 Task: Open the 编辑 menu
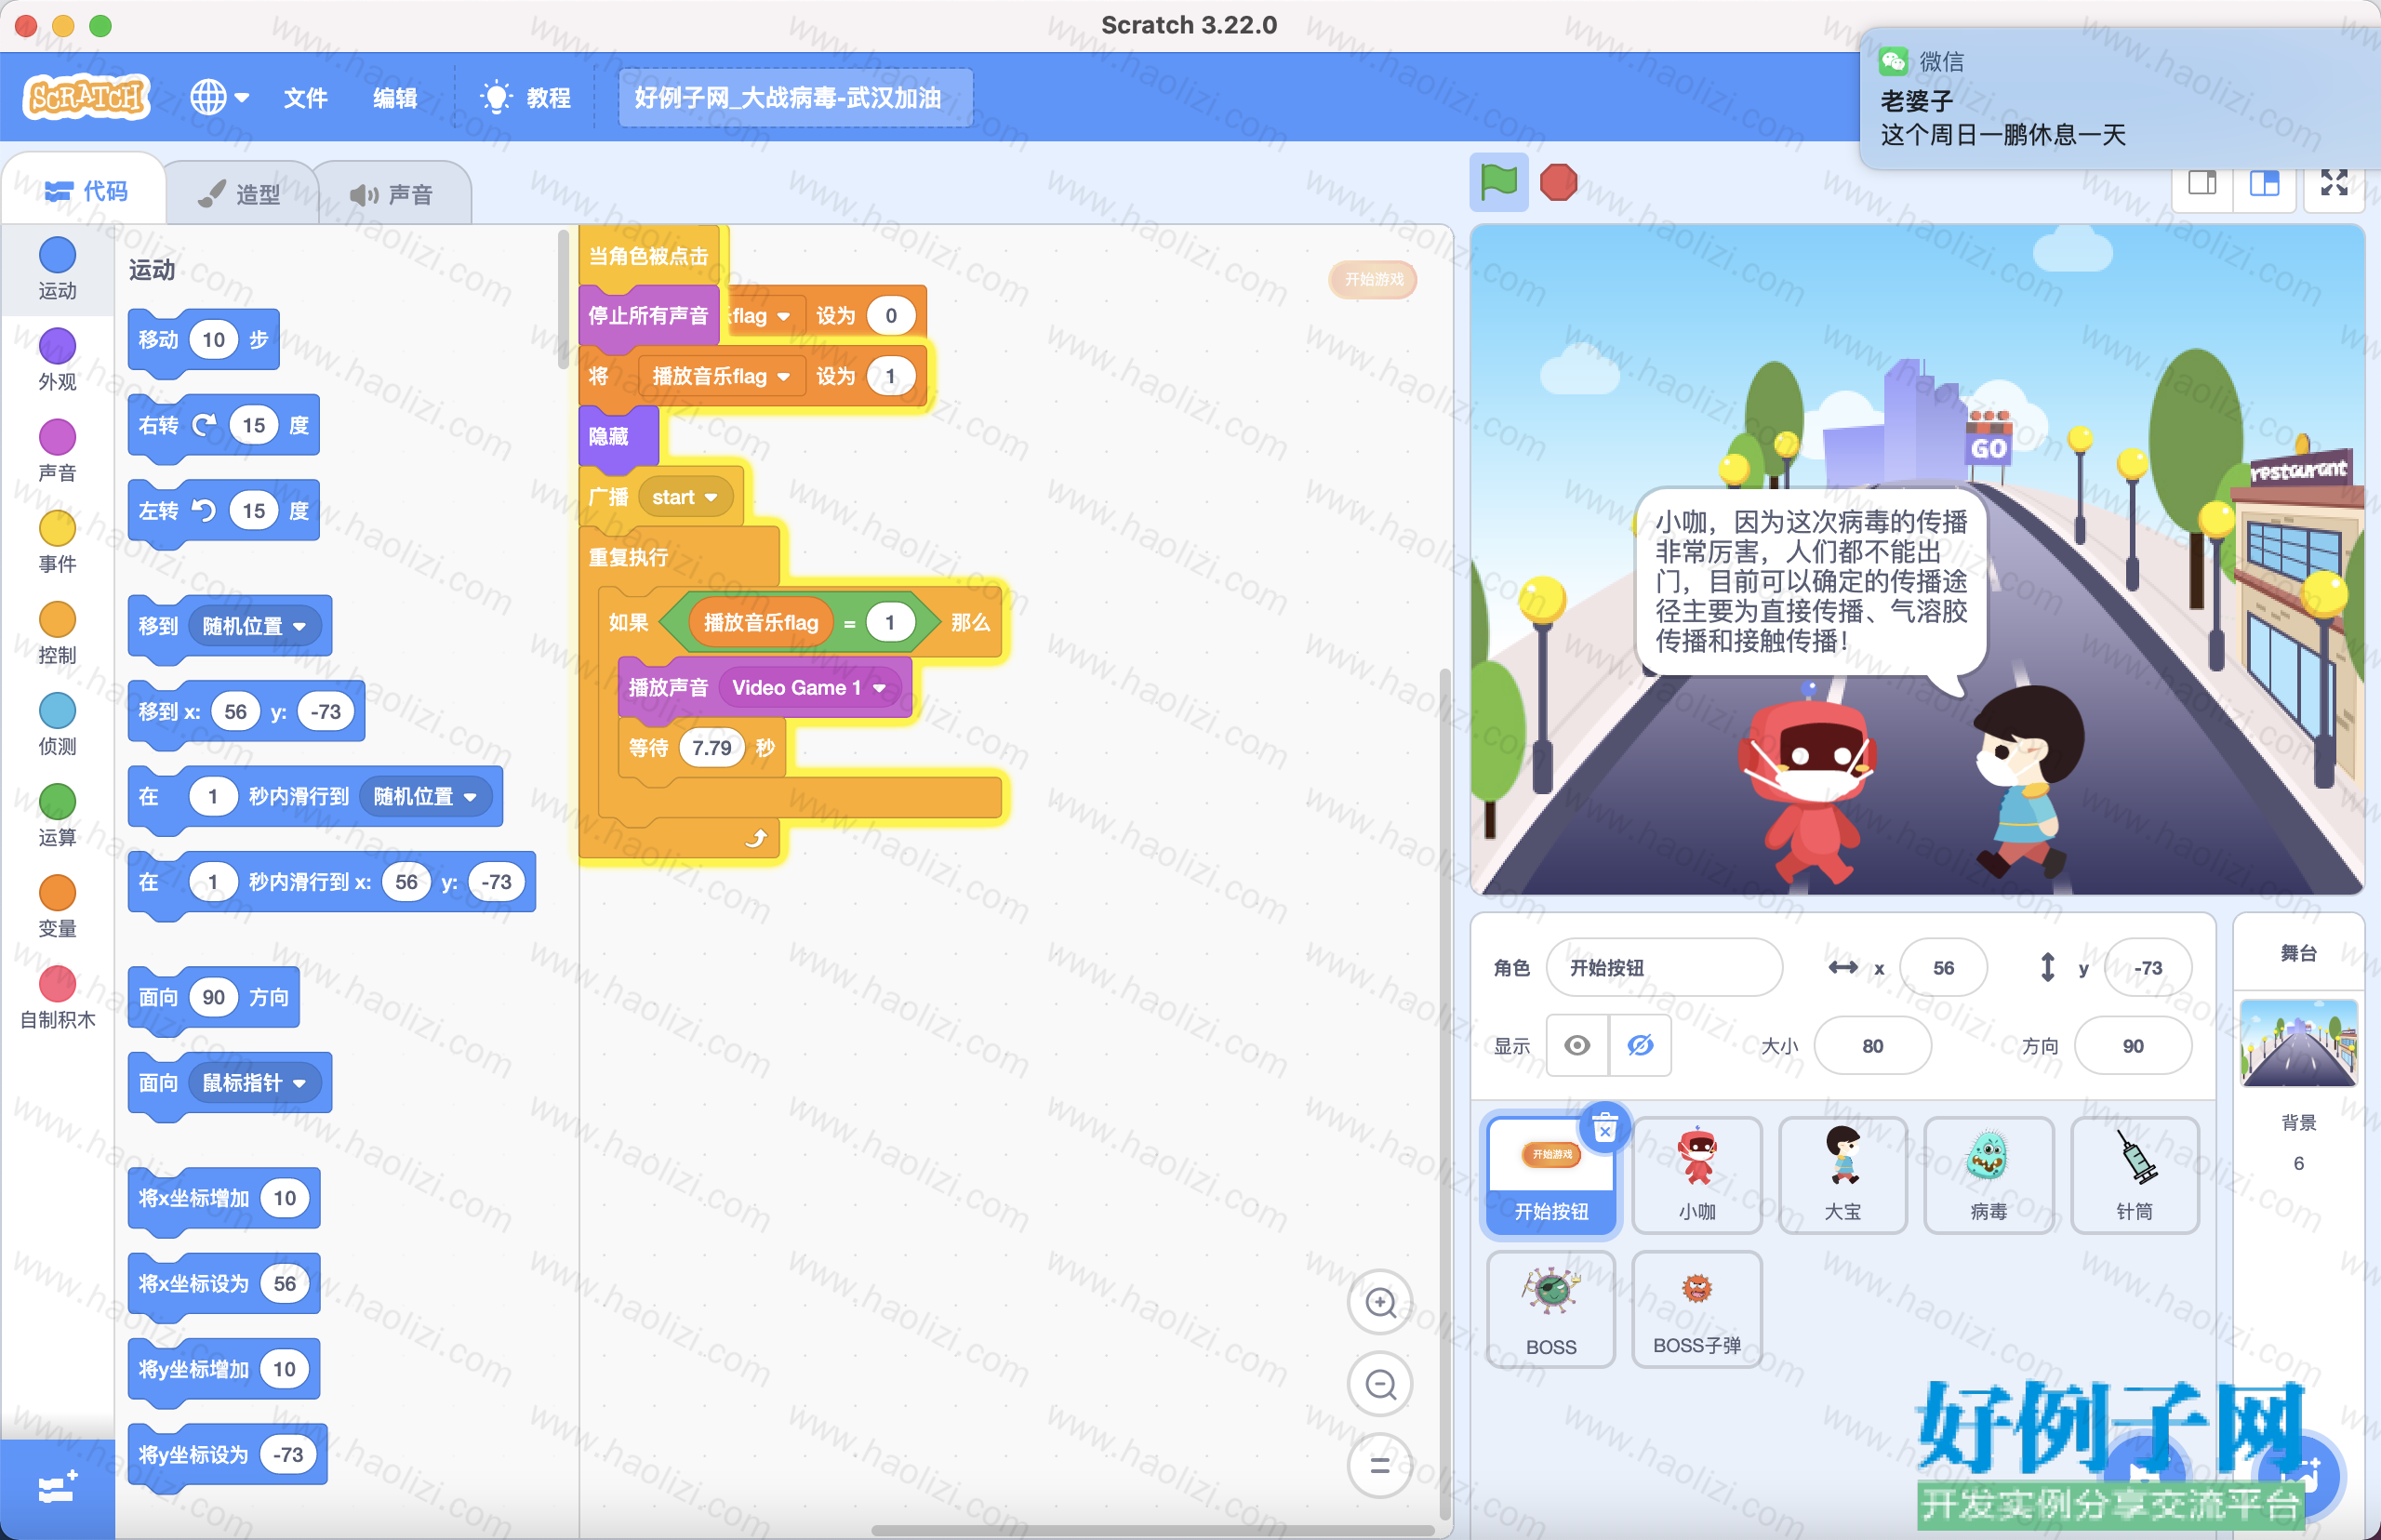(x=394, y=97)
